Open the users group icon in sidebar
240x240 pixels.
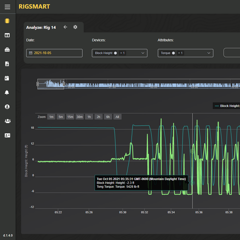coord(8,121)
